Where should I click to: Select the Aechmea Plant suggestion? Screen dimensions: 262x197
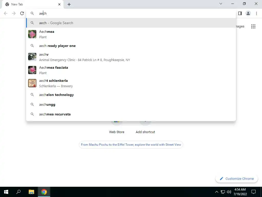pyautogui.click(x=131, y=34)
